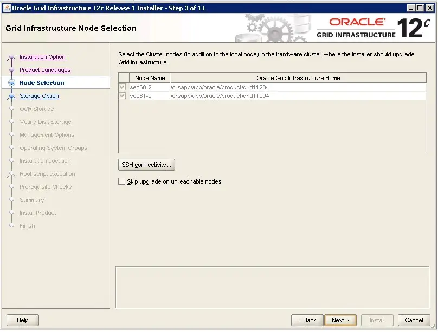438x332 pixels.
Task: Click the OCR Storage step label
Action: coord(37,109)
